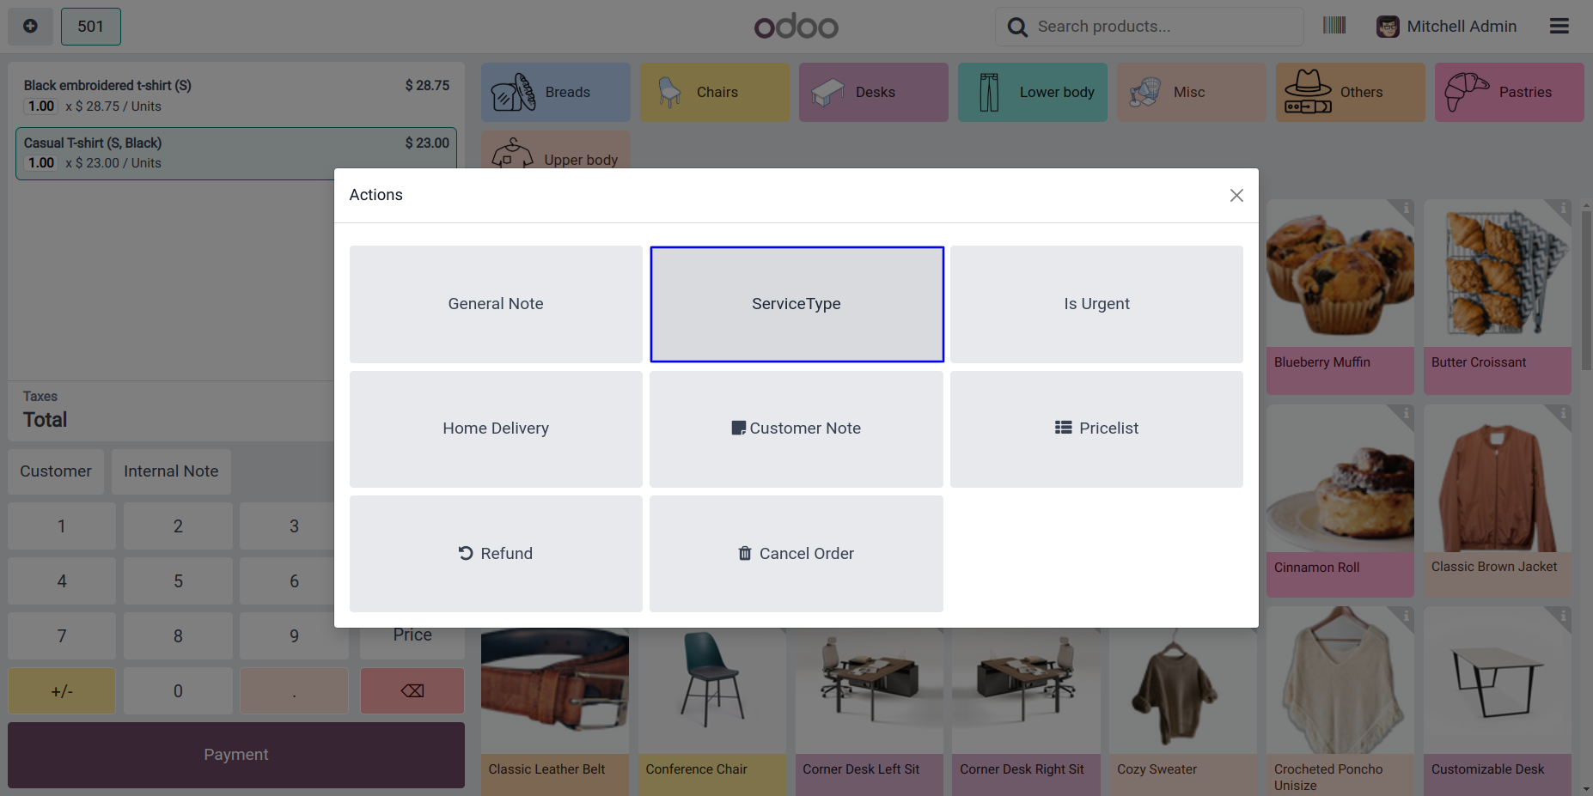The width and height of the screenshot is (1593, 796).
Task: Click the Refund button
Action: 496,554
